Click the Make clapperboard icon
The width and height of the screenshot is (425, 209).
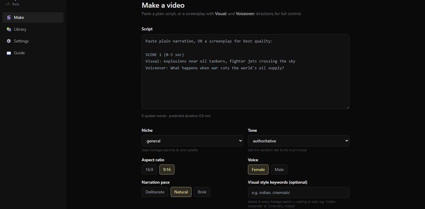9,17
